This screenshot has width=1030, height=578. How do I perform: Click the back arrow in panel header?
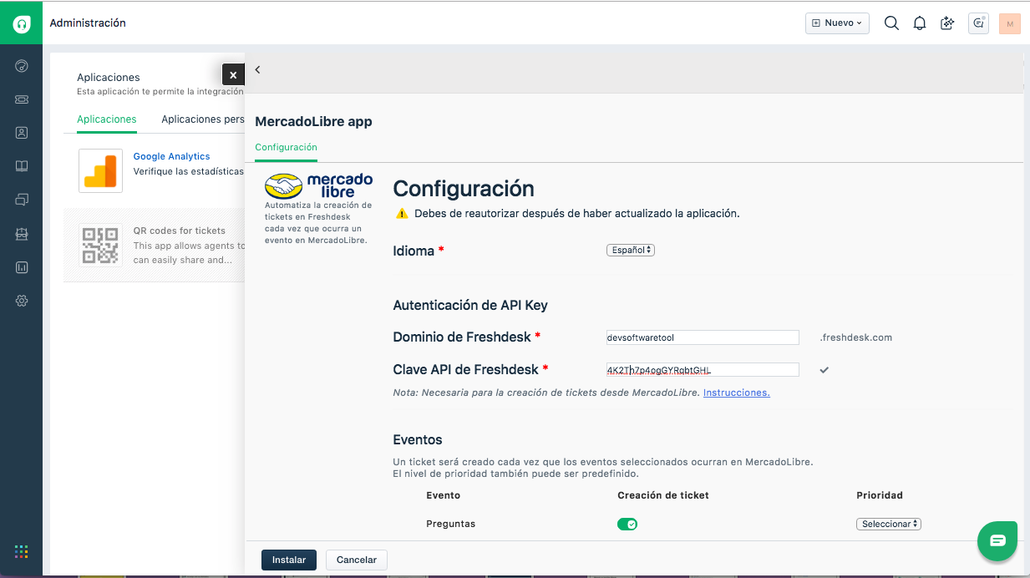pos(257,69)
